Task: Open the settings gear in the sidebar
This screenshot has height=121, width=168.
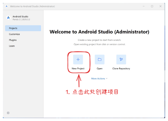Action: click(x=8, y=113)
